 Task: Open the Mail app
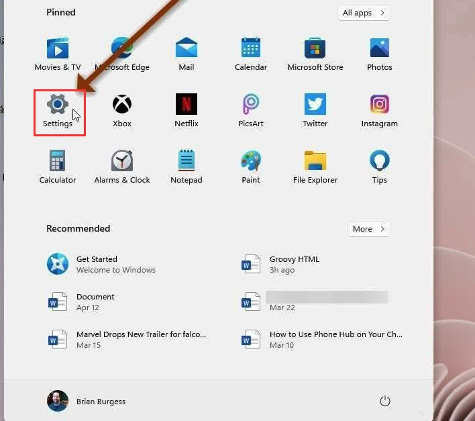coord(187,54)
